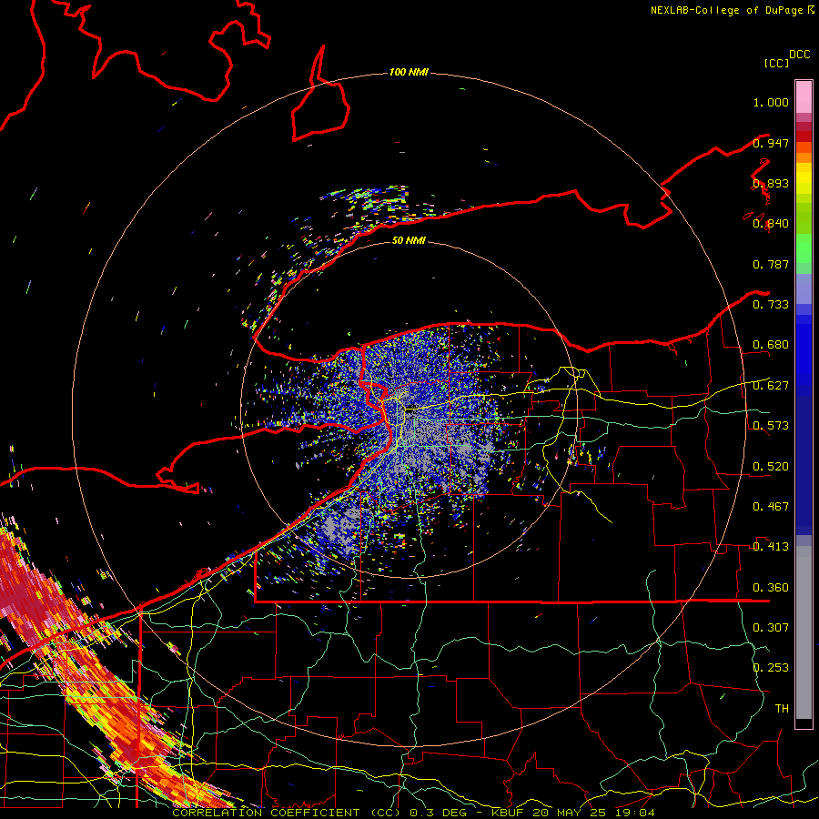The height and width of the screenshot is (819, 819).
Task: Click the TH label at the bottom of the legend
Action: click(782, 709)
